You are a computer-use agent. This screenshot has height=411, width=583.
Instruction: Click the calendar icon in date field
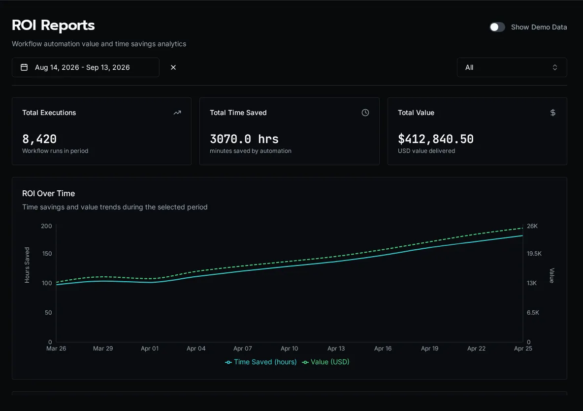point(24,67)
